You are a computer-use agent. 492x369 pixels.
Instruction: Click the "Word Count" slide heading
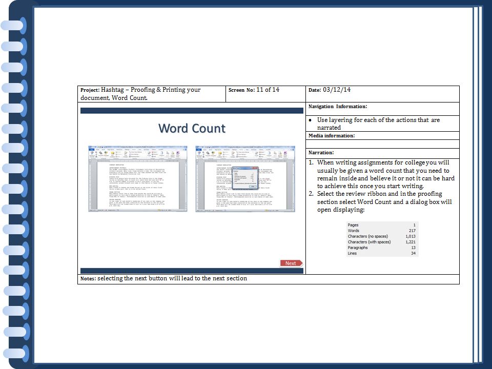point(192,128)
